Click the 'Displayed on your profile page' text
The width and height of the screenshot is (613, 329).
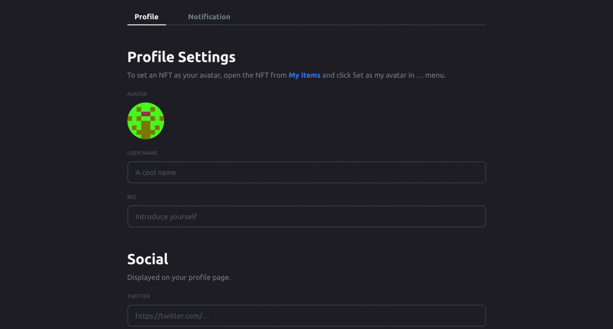click(x=179, y=278)
